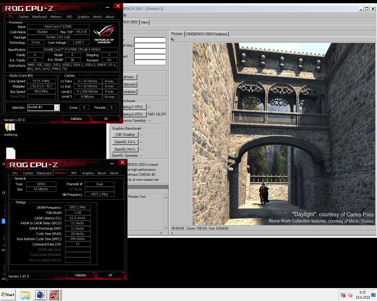Click the DRAM Frequency value 1857.2 MHz
Image resolution: width=377 pixels, height=301 pixels.
tap(78, 207)
